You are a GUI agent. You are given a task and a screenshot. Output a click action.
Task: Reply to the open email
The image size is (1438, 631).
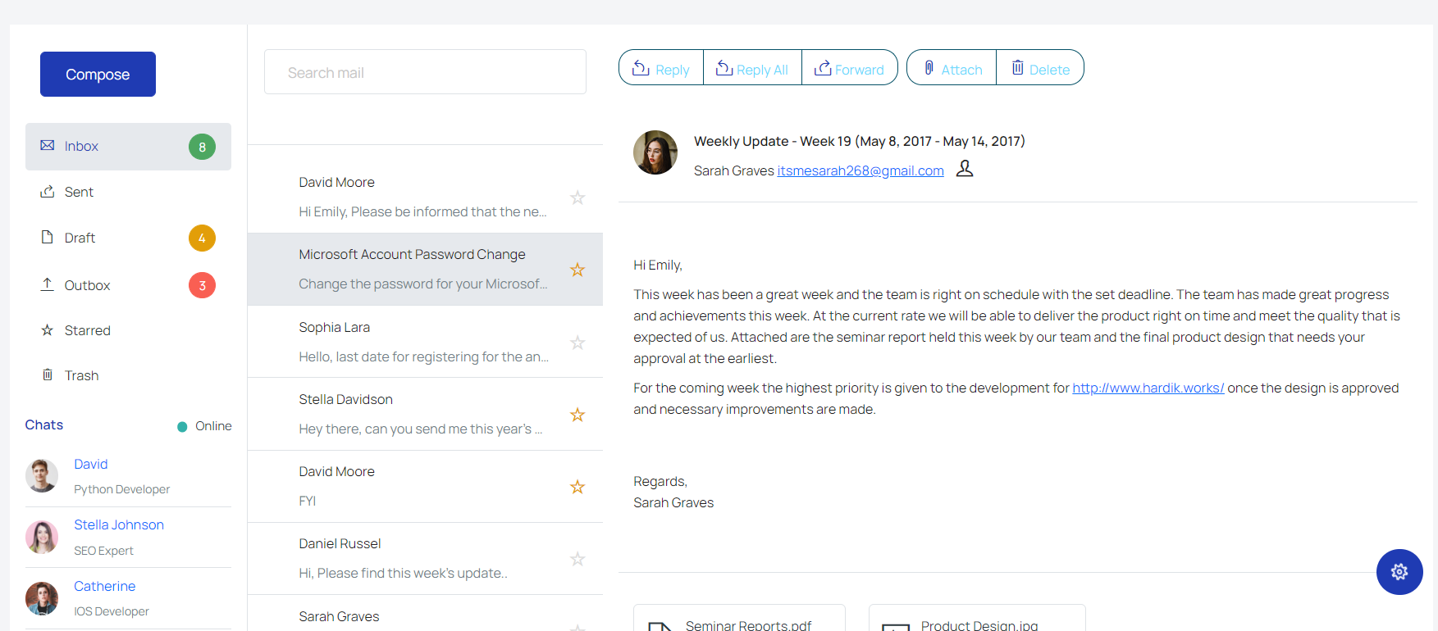click(x=661, y=68)
